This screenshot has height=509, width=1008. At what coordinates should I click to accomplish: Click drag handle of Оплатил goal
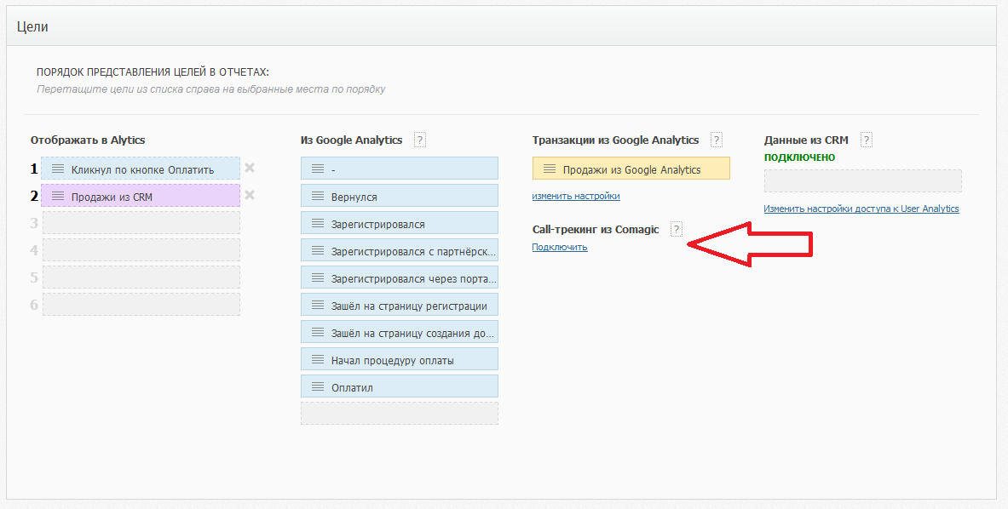point(317,387)
